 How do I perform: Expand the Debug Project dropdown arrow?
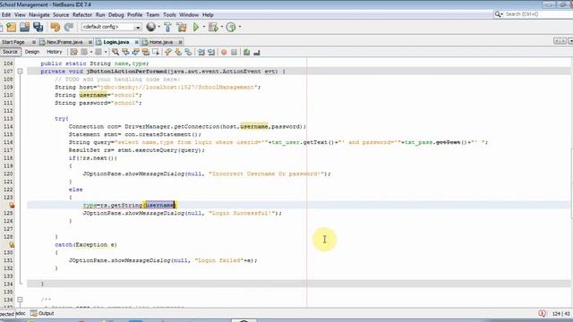[x=221, y=27]
